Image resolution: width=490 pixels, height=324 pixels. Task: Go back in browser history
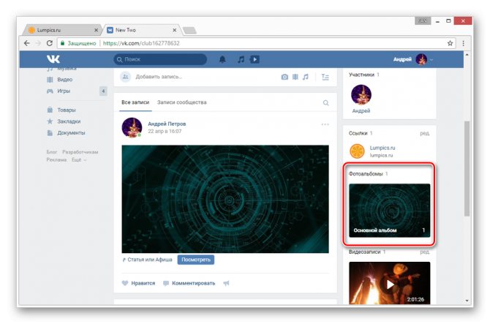[27, 43]
